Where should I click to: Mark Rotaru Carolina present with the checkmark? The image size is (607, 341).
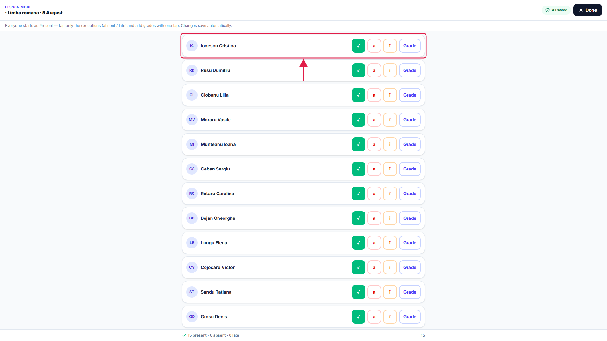(x=358, y=194)
